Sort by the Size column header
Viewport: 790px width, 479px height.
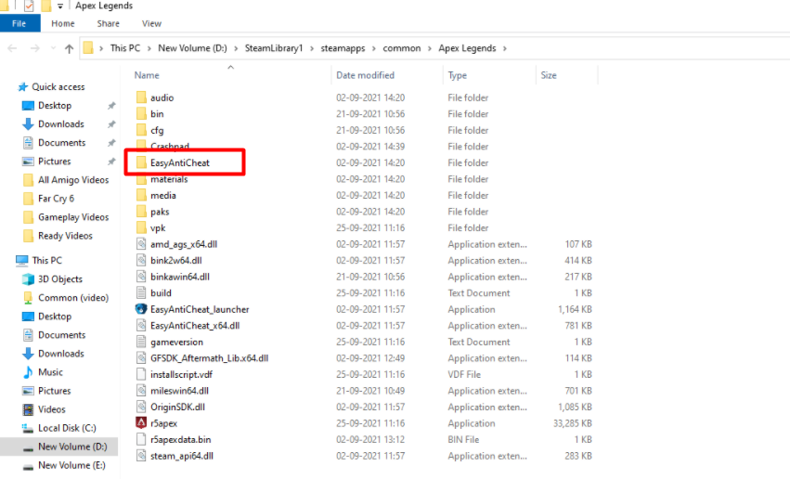[x=549, y=75]
